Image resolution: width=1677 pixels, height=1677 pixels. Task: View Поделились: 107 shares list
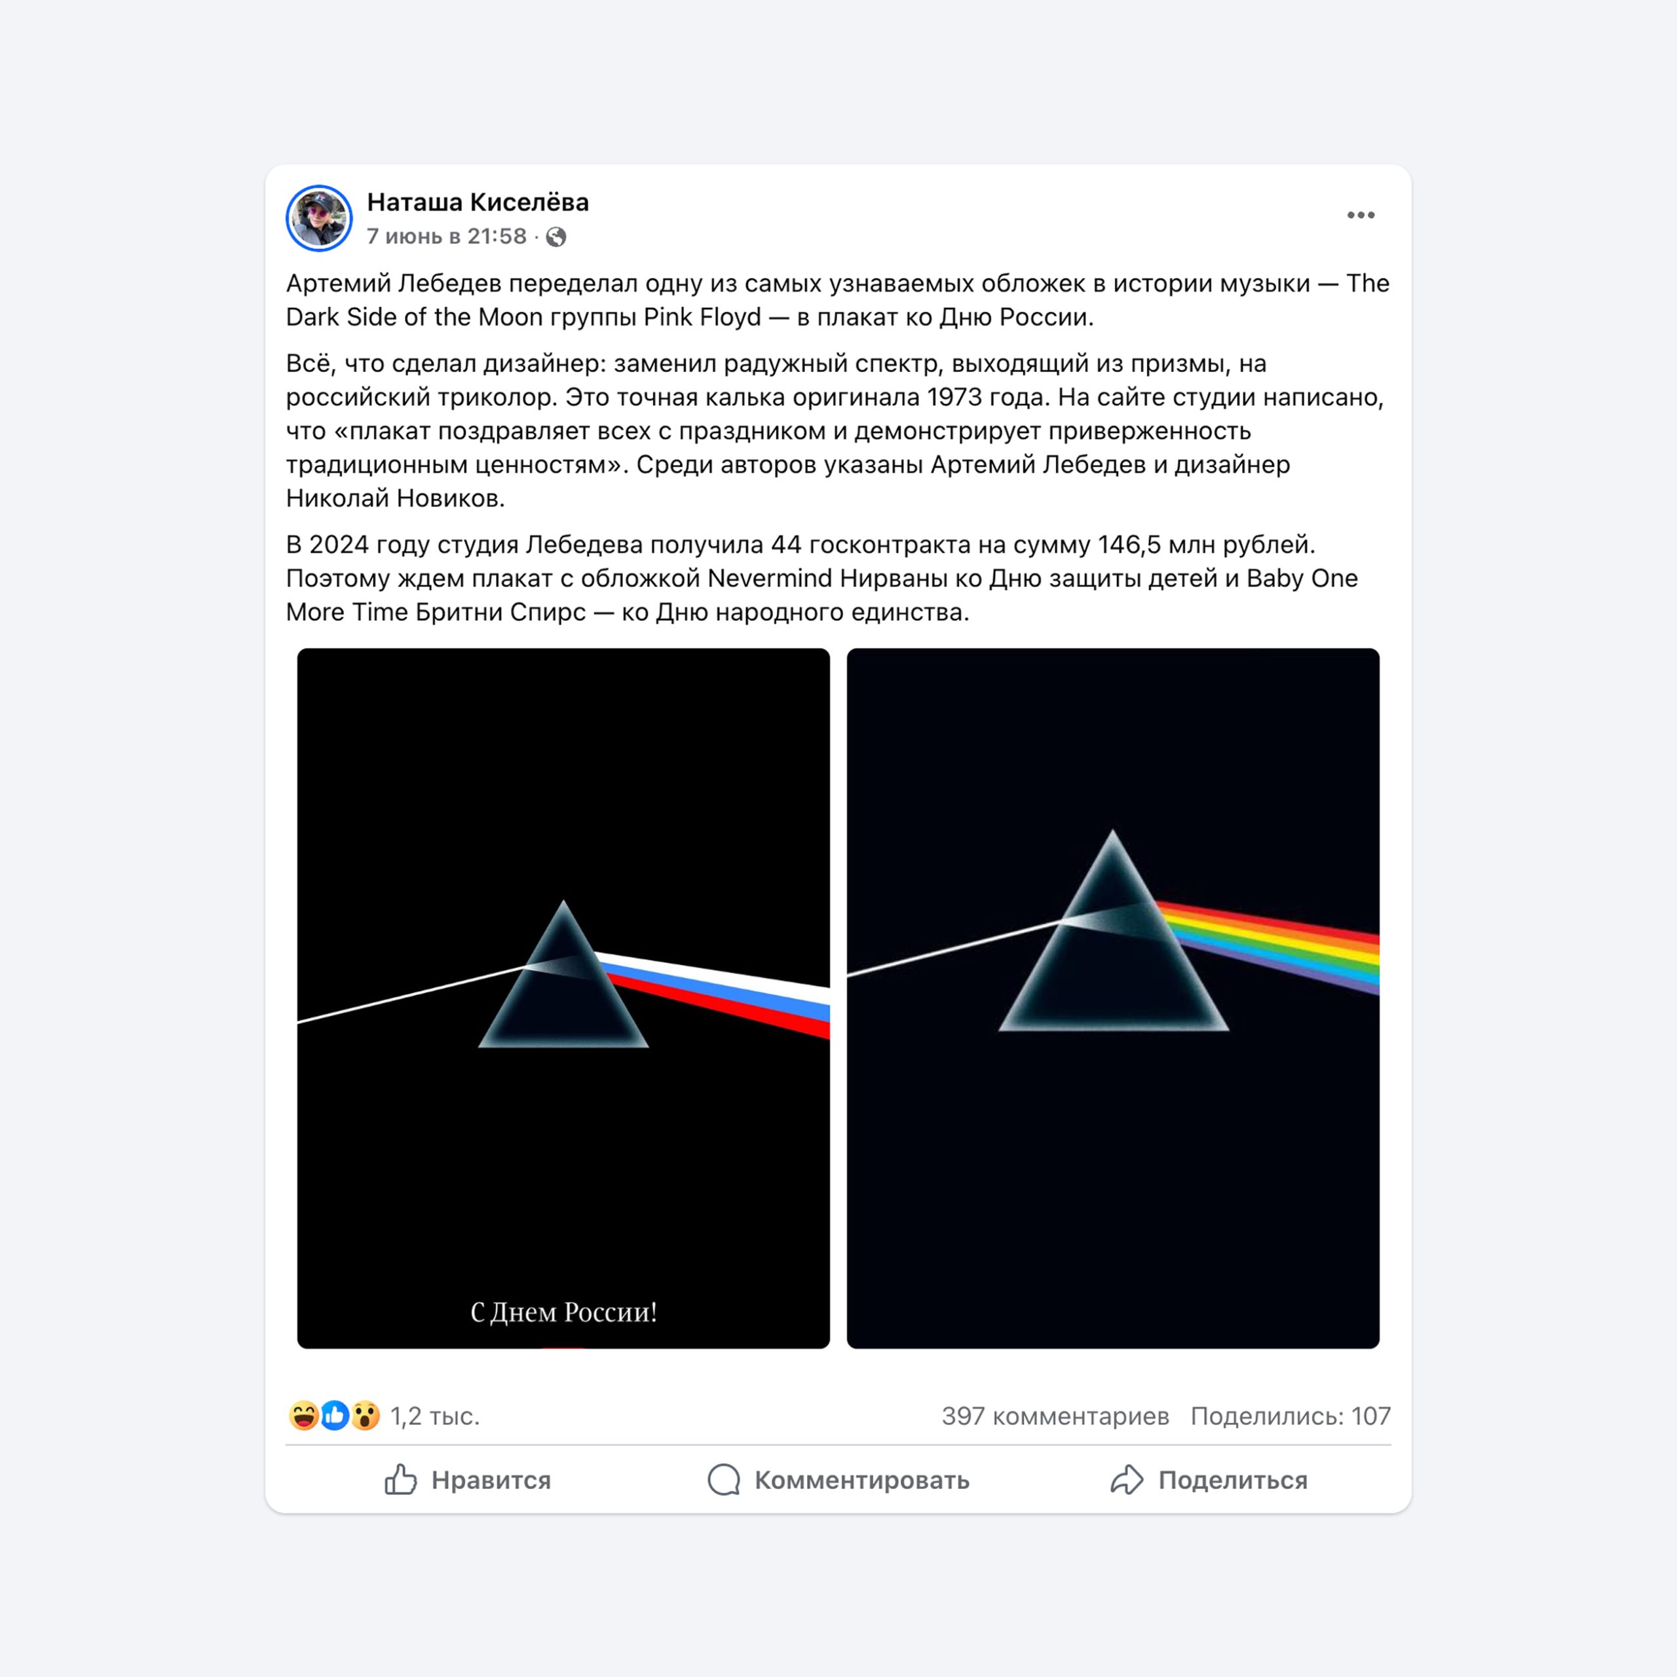[x=1290, y=1416]
